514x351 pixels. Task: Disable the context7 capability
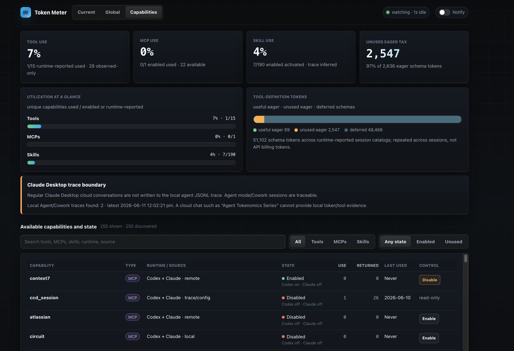coord(429,280)
